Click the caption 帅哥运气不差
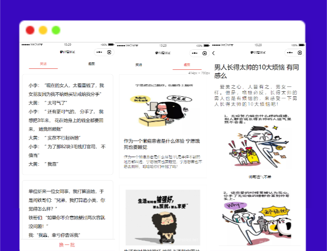The image size is (327, 251). click(260, 177)
